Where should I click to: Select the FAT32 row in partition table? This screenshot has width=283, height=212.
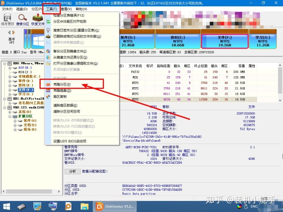[188, 72]
